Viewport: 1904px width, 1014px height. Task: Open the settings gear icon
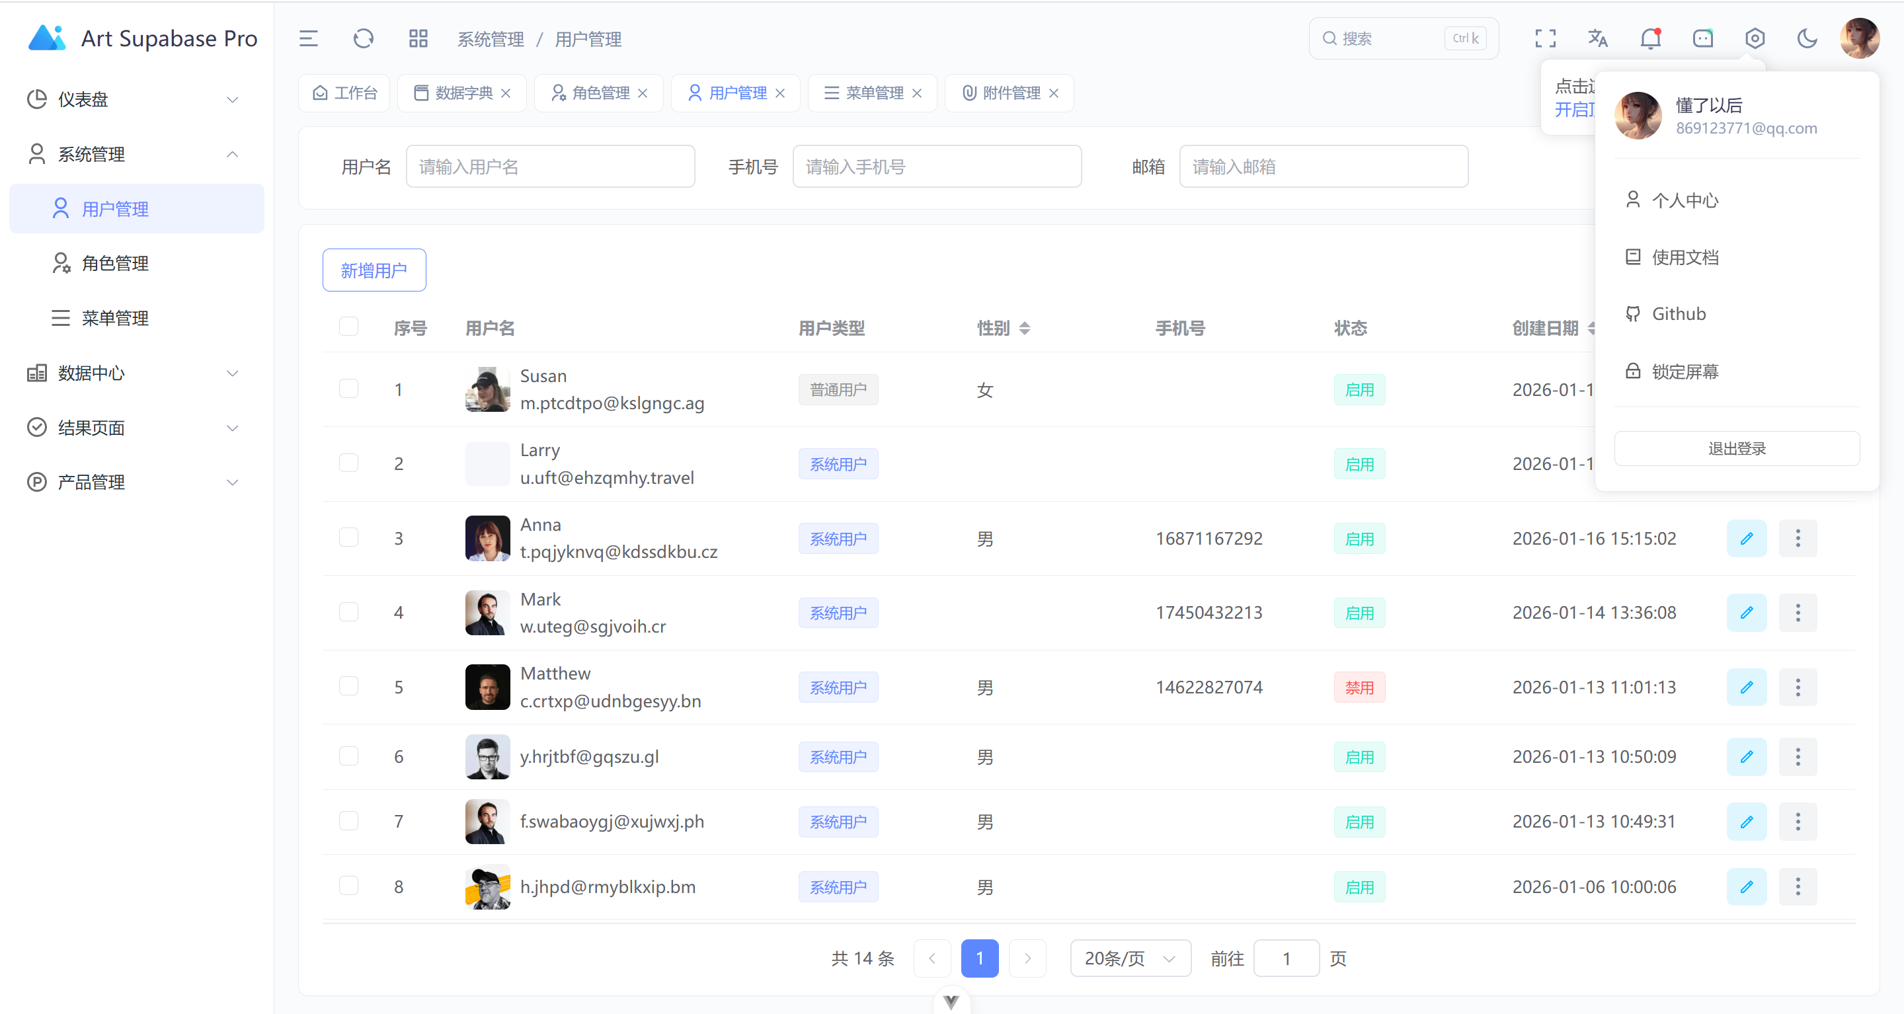[x=1755, y=38]
